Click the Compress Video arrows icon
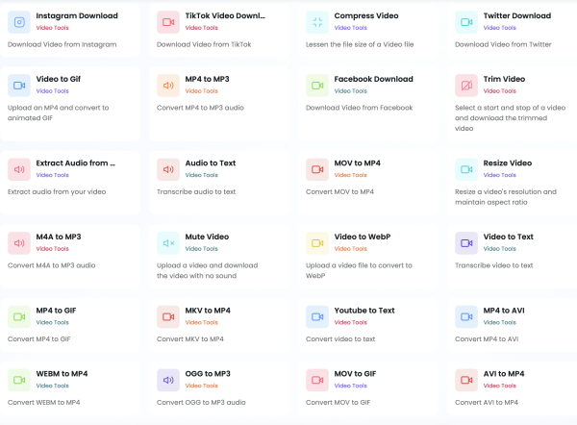The height and width of the screenshot is (425, 577). pyautogui.click(x=317, y=21)
